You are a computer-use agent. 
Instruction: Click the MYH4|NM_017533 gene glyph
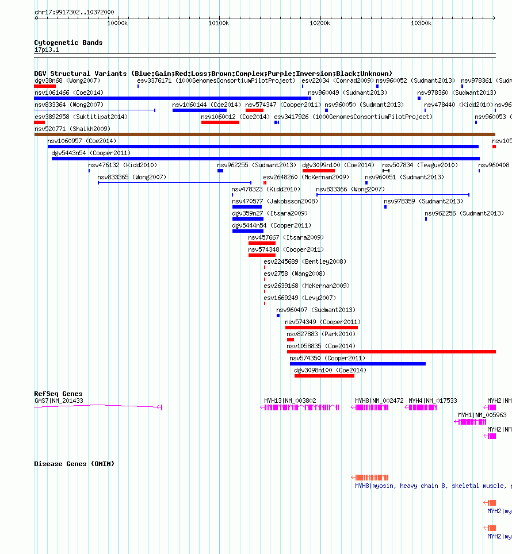(421, 407)
